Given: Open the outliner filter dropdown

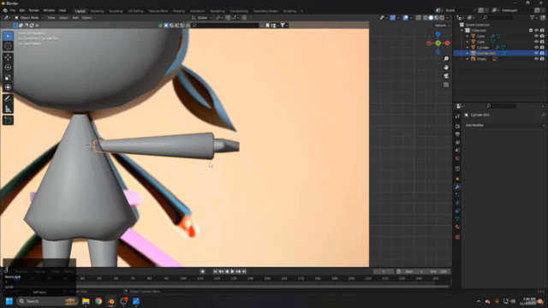Looking at the screenshot, I should pos(533,18).
